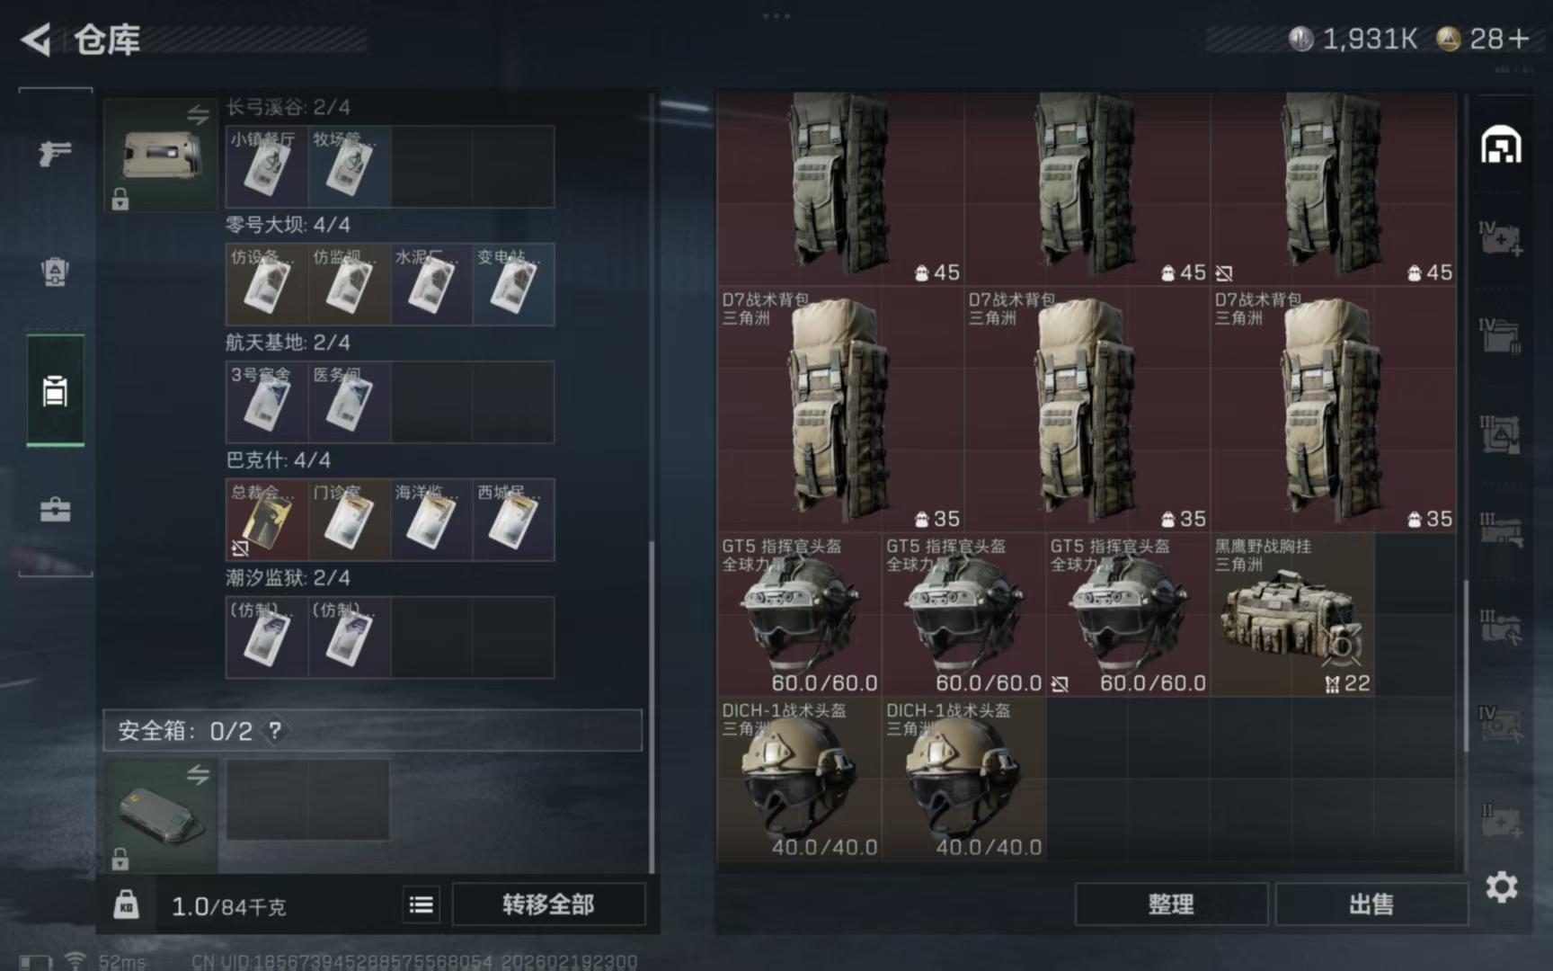This screenshot has height=971, width=1553.
Task: Switch to the selected container tab in sidebar
Action: pos(55,391)
